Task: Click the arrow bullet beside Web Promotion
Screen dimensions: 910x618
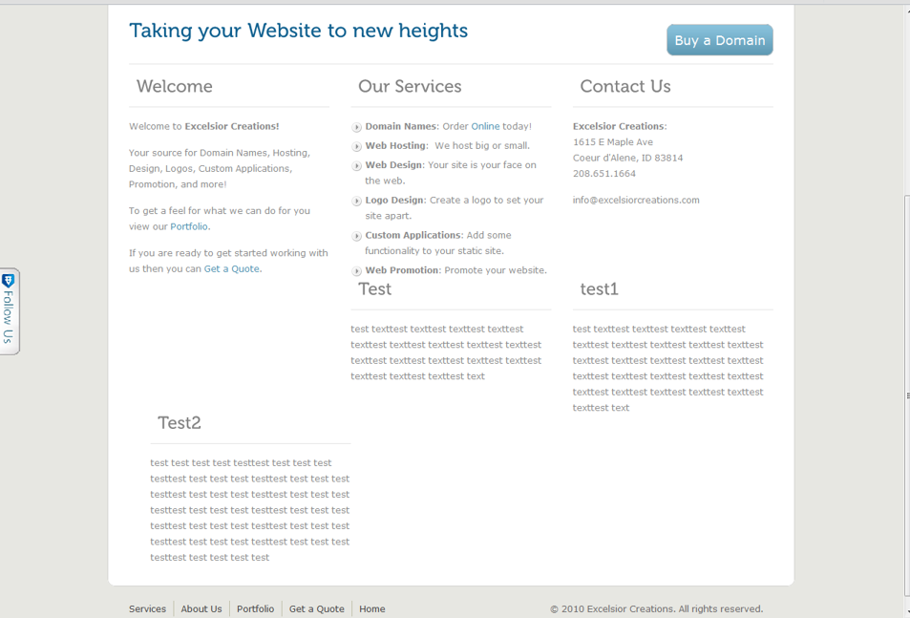Action: 357,271
